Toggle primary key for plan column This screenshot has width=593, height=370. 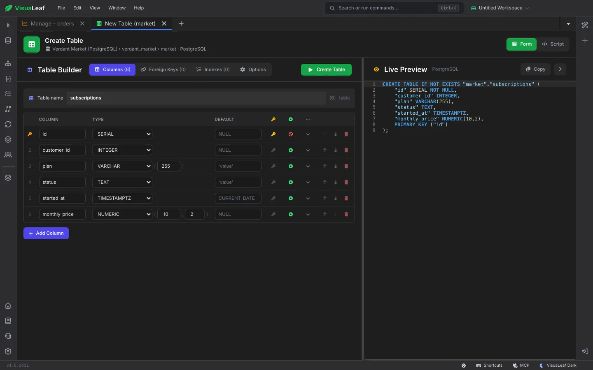tap(273, 166)
